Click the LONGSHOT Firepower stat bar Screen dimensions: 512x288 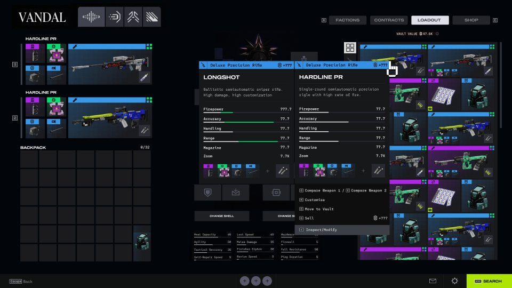pyautogui.click(x=247, y=113)
